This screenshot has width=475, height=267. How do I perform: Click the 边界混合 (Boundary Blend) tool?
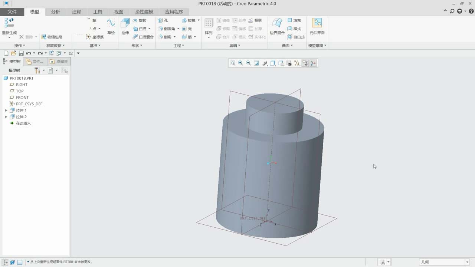[x=277, y=27]
